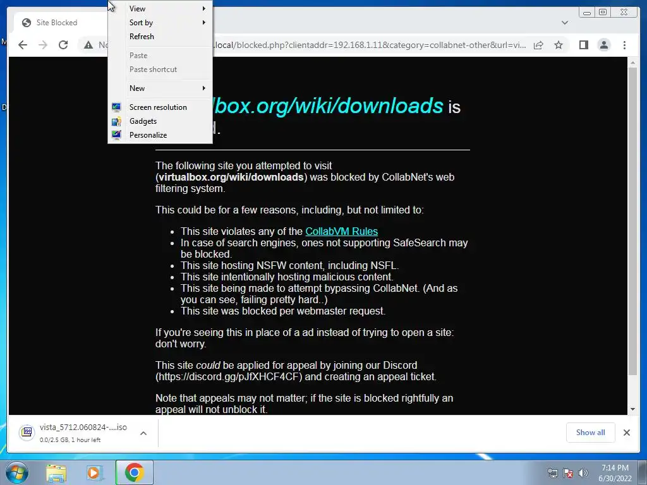Screen dimensions: 647x485
Task: Click the Screen resolution monitor icon
Action: tap(116, 107)
